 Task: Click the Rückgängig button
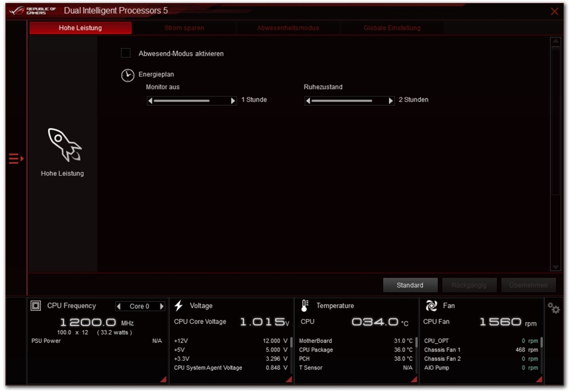[x=469, y=285]
